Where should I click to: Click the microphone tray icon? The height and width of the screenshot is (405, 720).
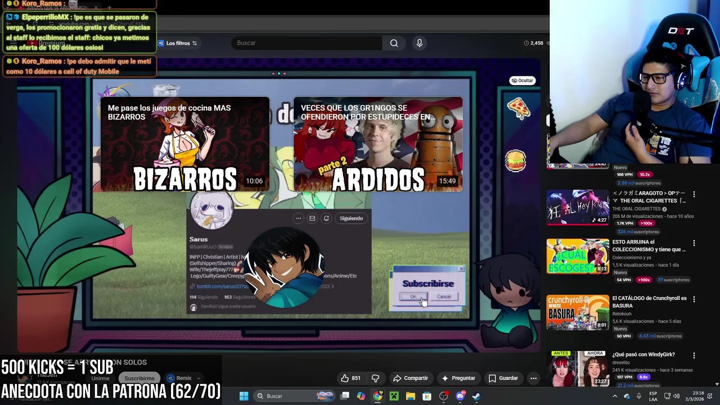tap(639, 396)
